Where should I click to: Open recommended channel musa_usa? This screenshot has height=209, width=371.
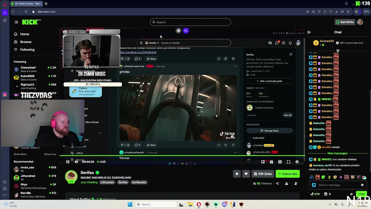(x=35, y=169)
